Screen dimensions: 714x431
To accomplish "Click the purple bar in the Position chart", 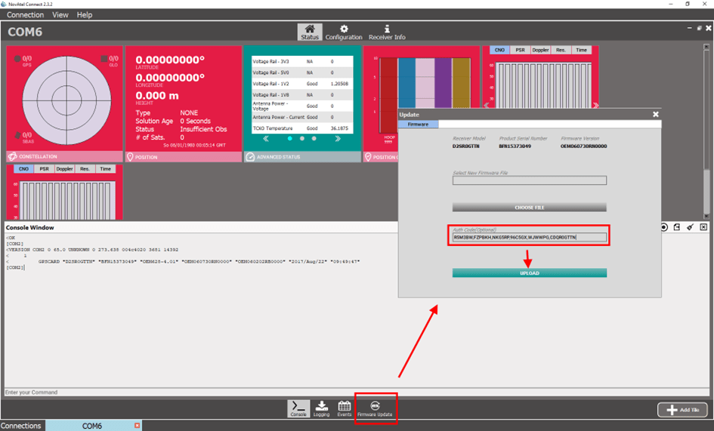I will pyautogui.click(x=443, y=82).
